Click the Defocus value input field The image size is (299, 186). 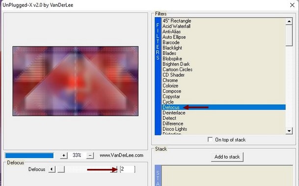pos(128,169)
